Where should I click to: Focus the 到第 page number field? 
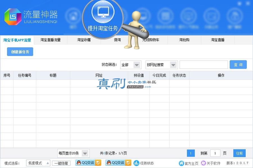click(x=215, y=153)
